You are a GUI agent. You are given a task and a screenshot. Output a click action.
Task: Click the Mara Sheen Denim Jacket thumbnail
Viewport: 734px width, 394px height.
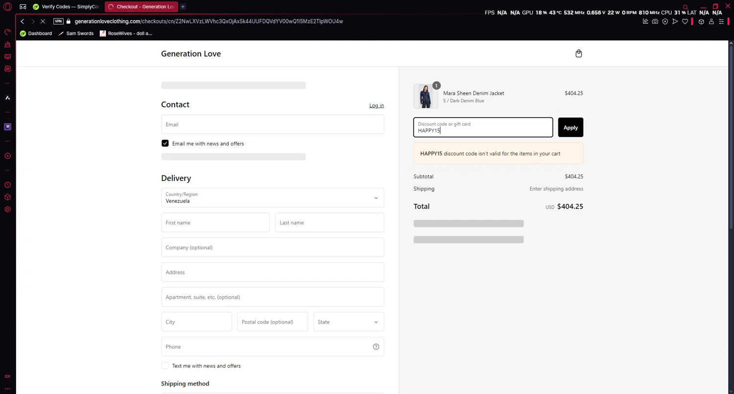(x=425, y=96)
